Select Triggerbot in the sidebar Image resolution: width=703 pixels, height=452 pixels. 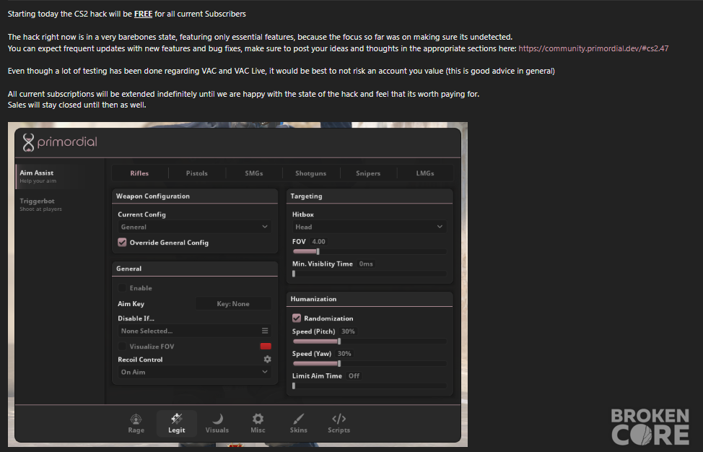click(x=60, y=204)
